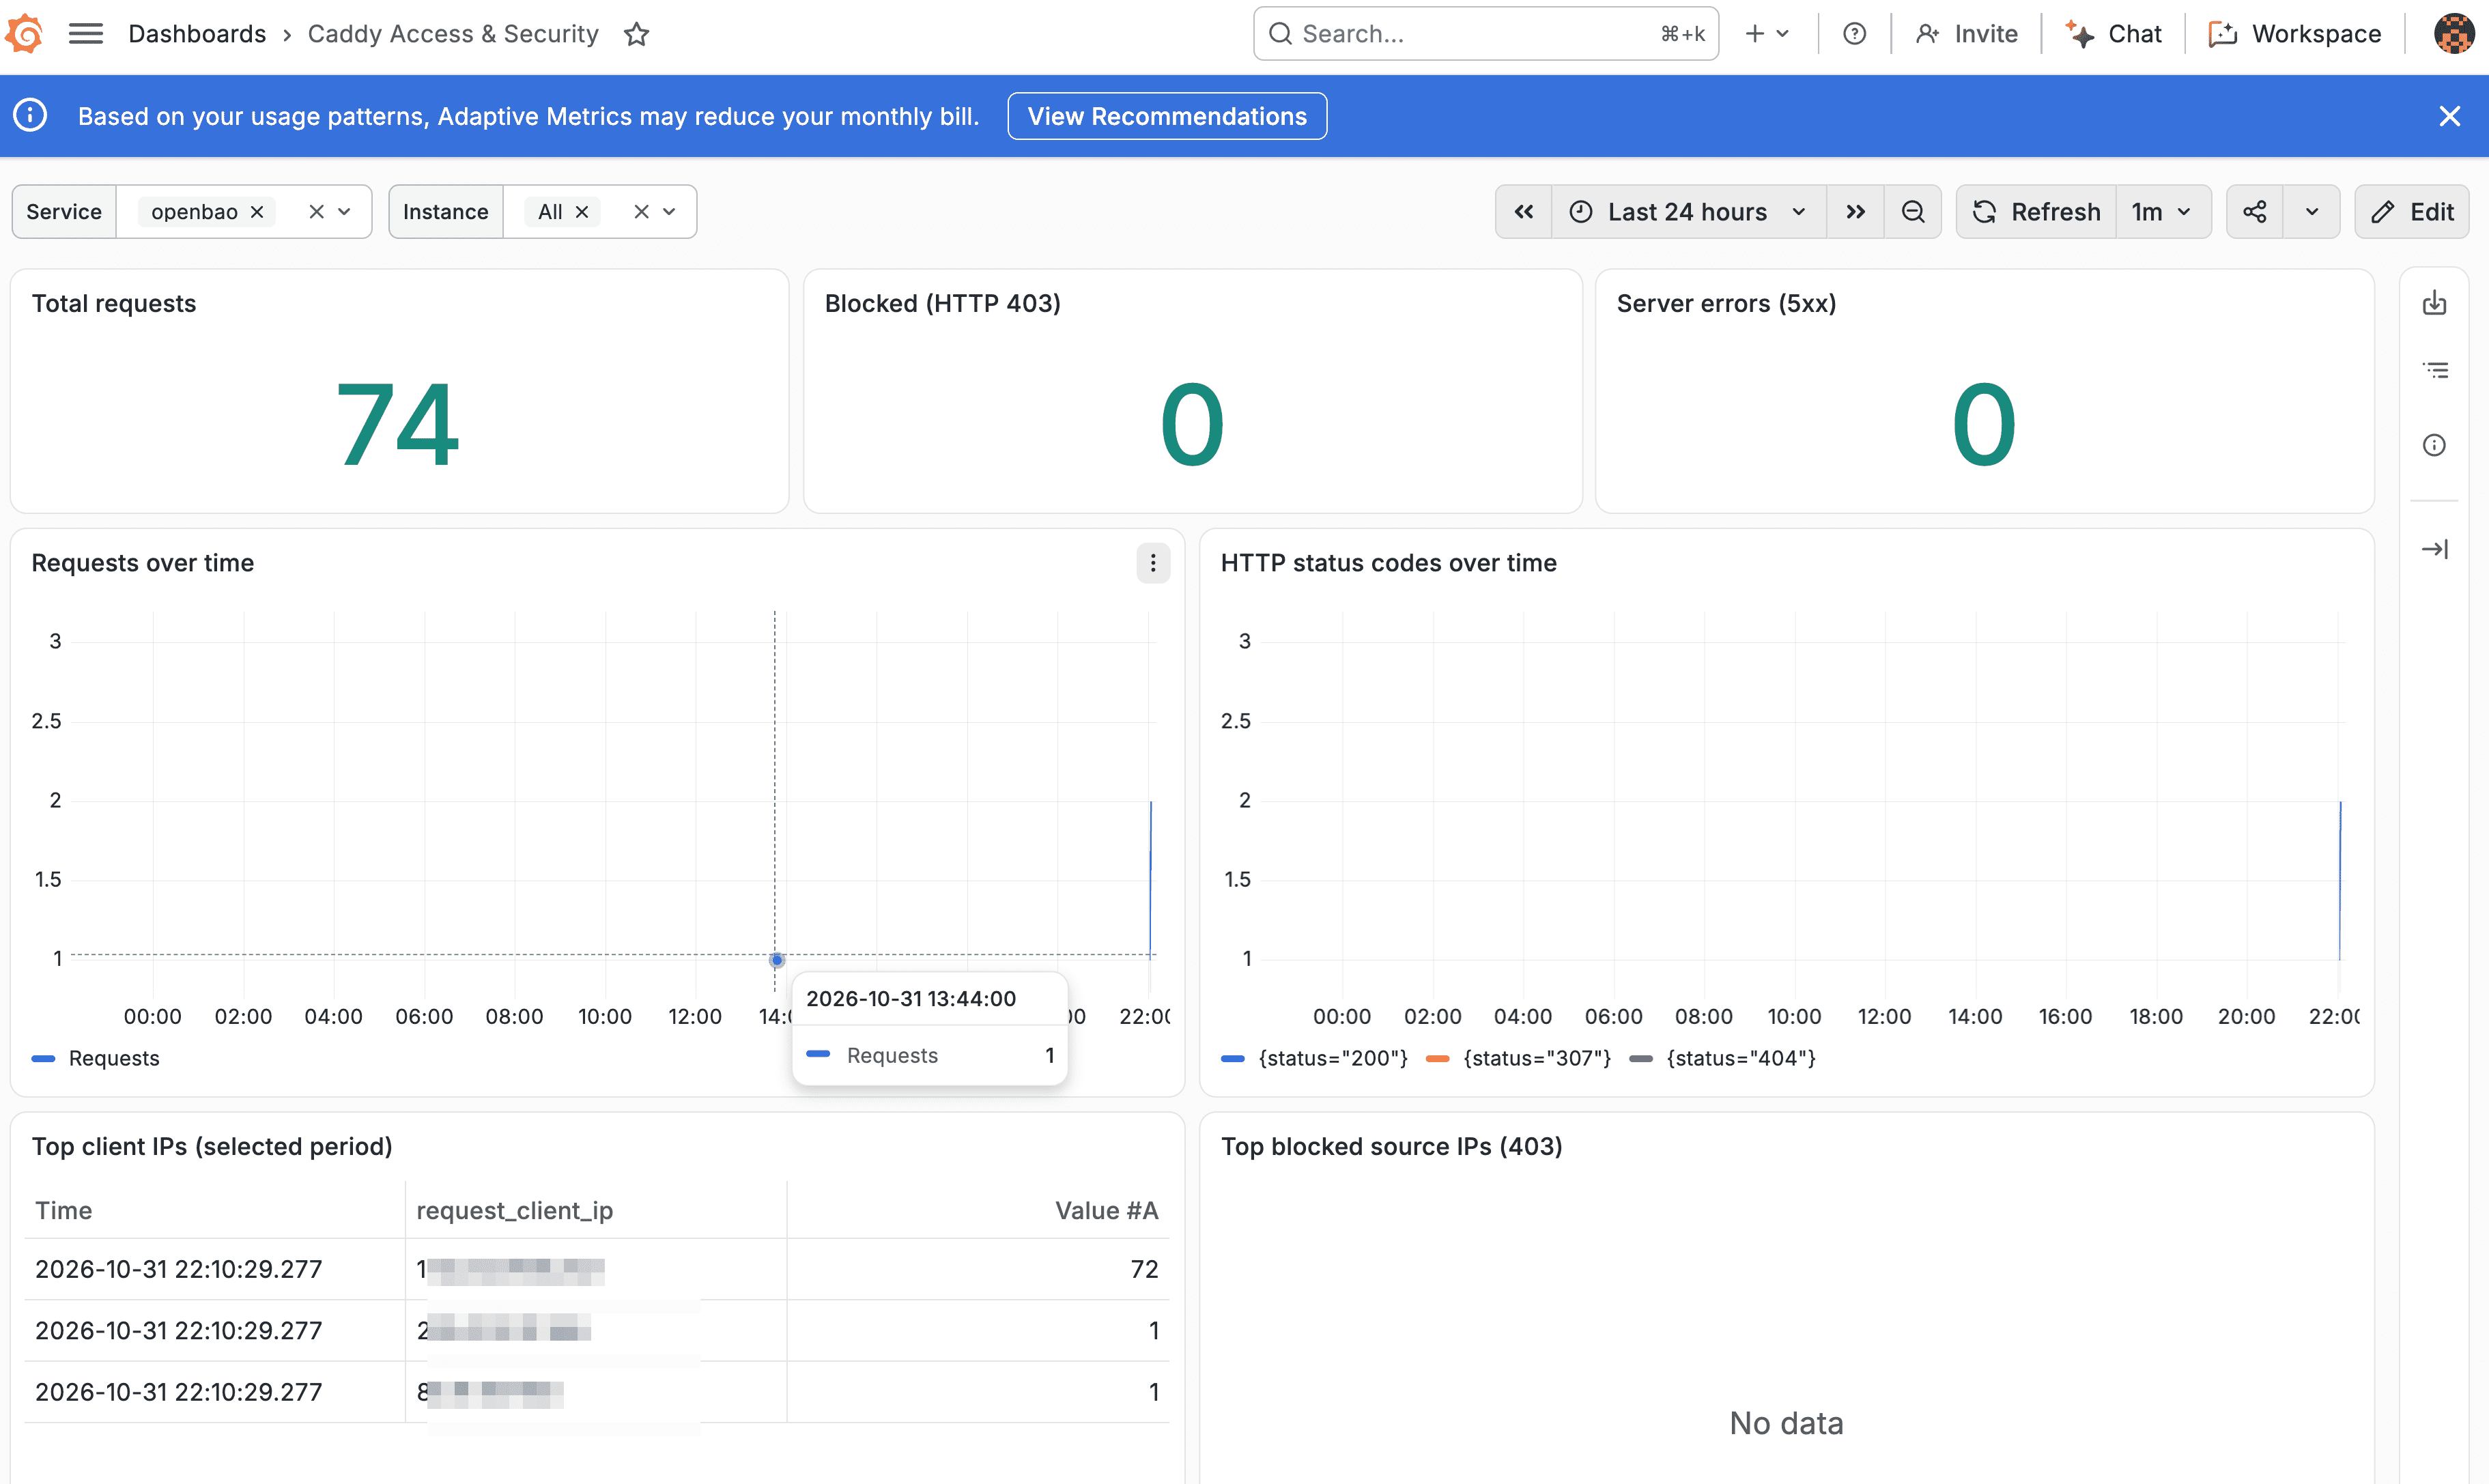Screen dimensions: 2489x1484
Task: Expand the Instance variable dropdown
Action: pos(670,212)
